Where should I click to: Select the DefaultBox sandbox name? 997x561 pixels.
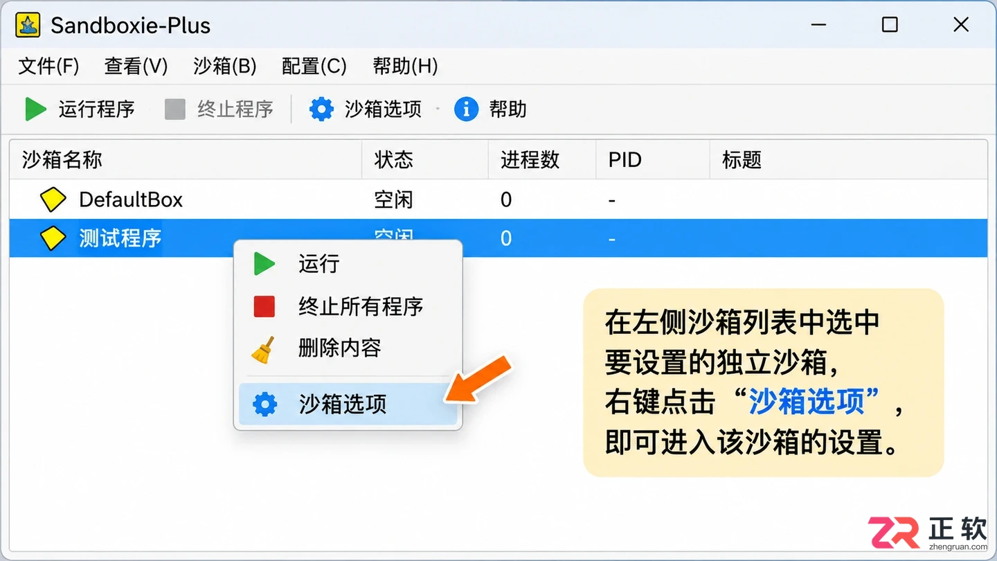coord(131,199)
